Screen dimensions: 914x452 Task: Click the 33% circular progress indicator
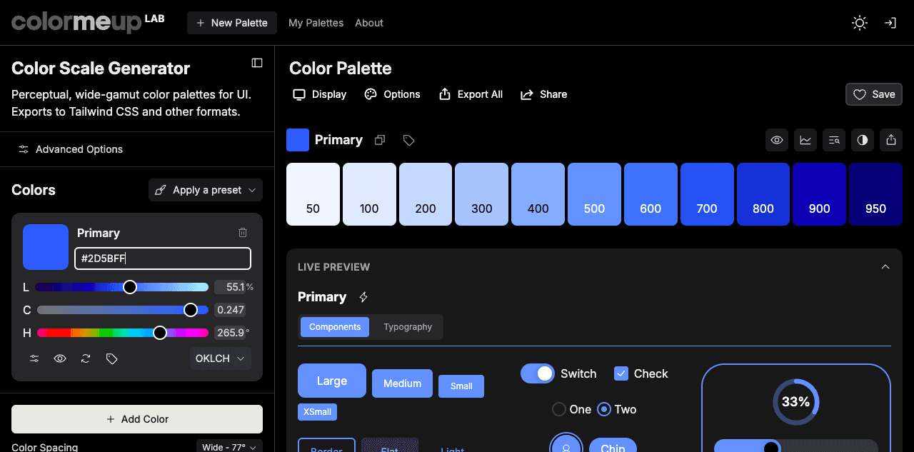(795, 402)
